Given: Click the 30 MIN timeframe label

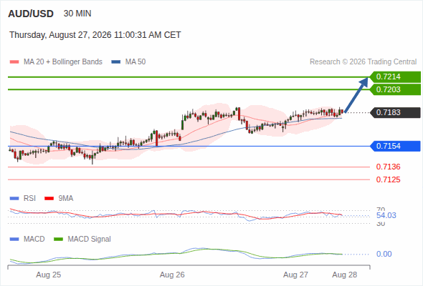Looking at the screenshot, I should click(77, 14).
